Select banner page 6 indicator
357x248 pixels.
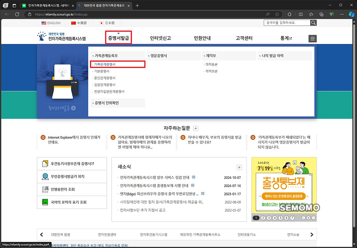click(287, 218)
